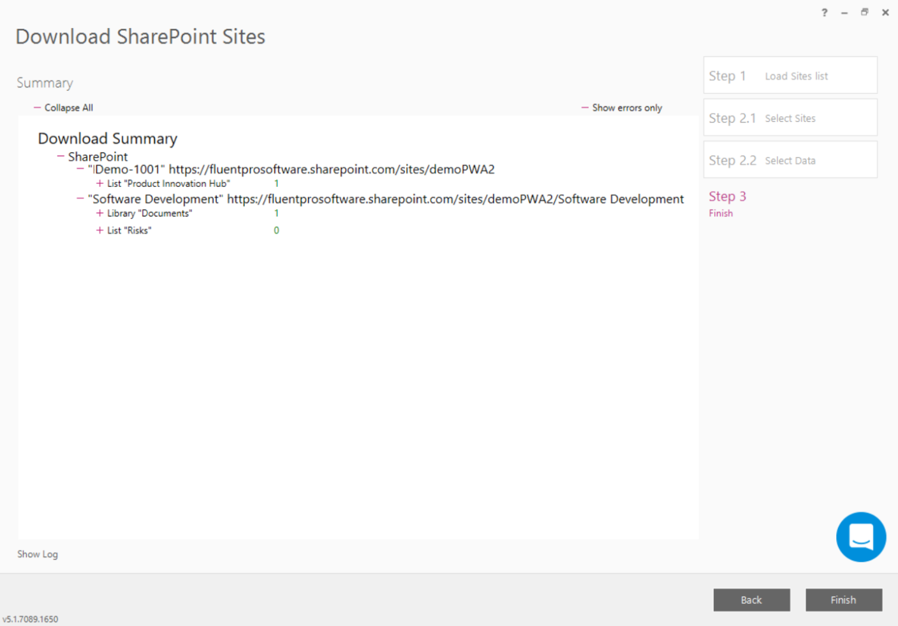Collapse all summary nodes

pos(63,108)
